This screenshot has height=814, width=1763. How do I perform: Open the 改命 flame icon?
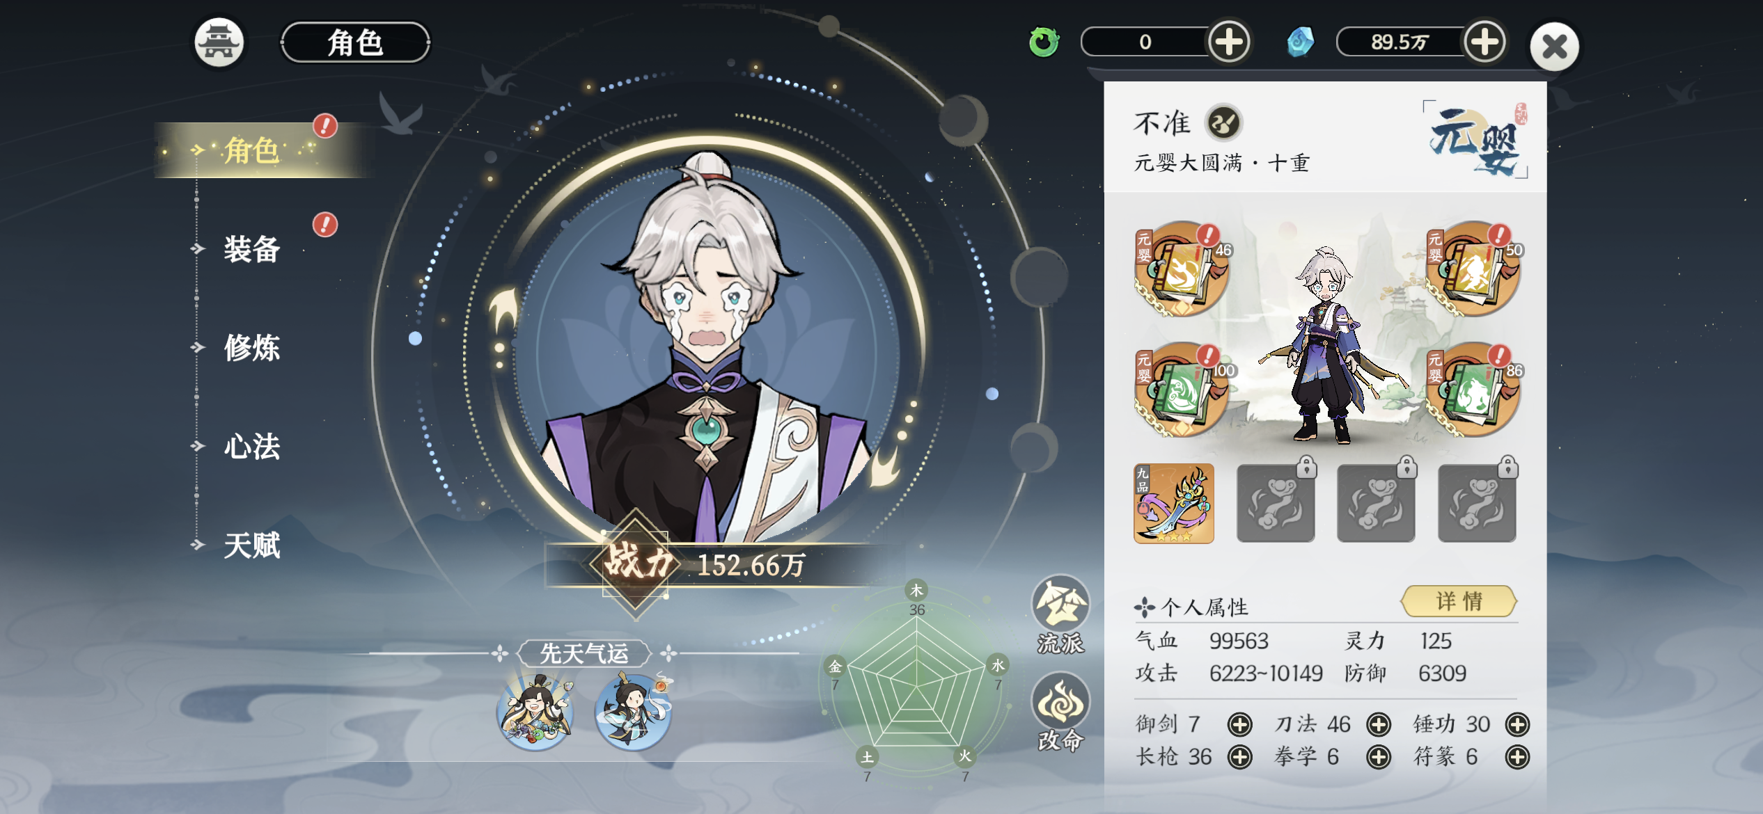coord(1060,711)
